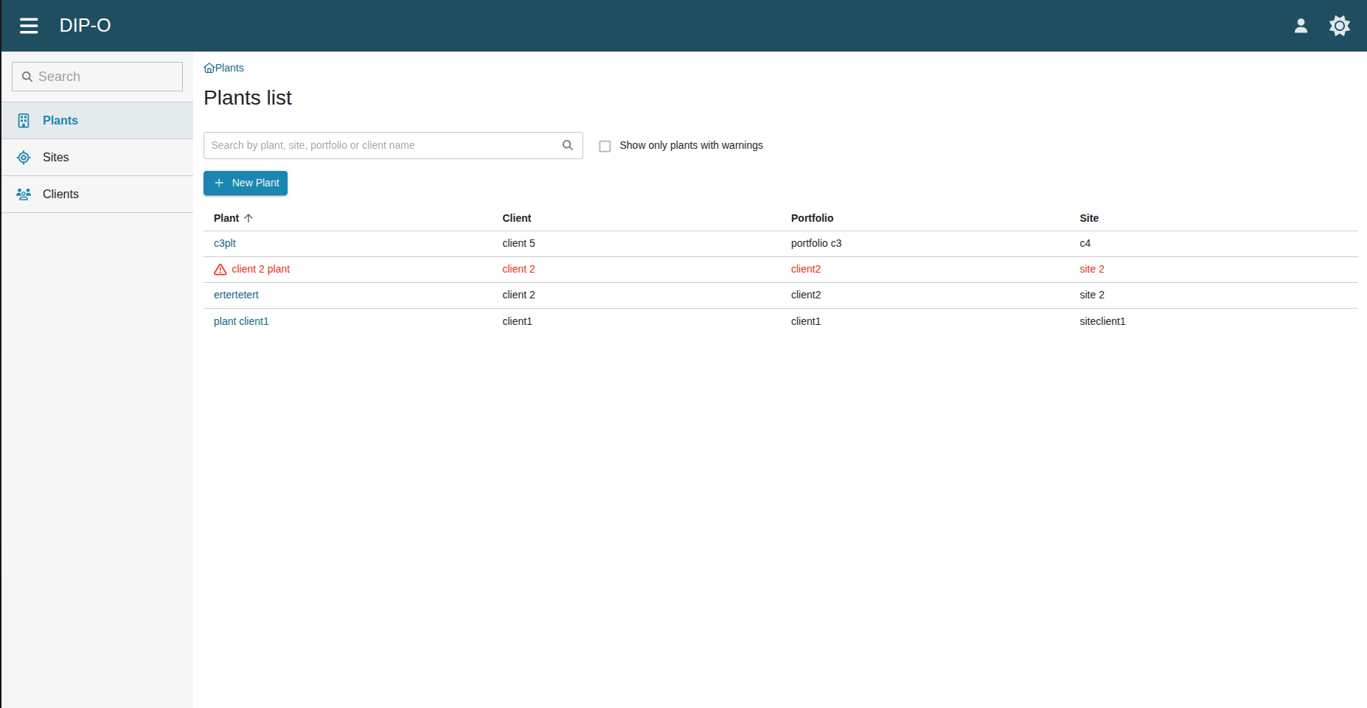Click the Sites target icon in sidebar
Viewport: 1367px width, 708px height.
[24, 158]
